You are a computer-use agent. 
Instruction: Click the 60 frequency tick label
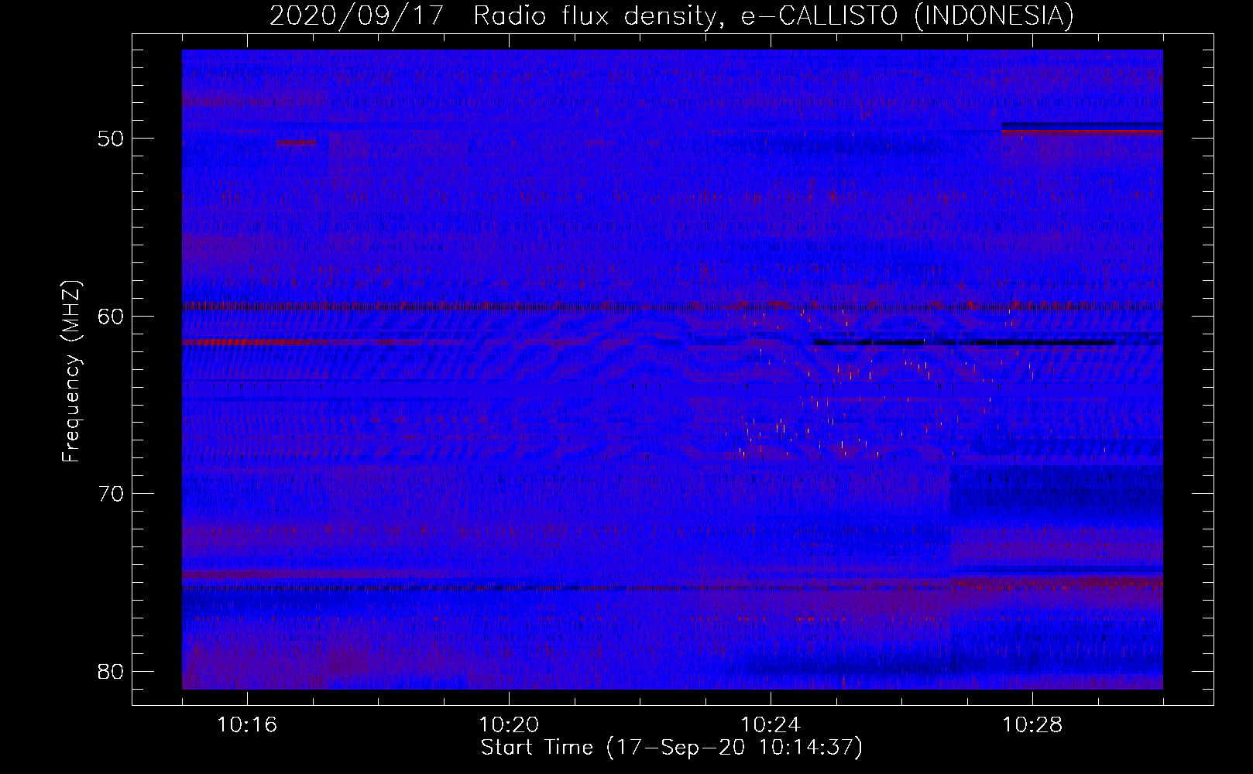coord(111,317)
